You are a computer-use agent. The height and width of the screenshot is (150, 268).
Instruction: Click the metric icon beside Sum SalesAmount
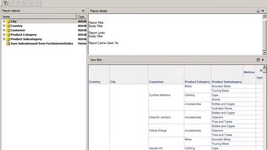[8, 43]
